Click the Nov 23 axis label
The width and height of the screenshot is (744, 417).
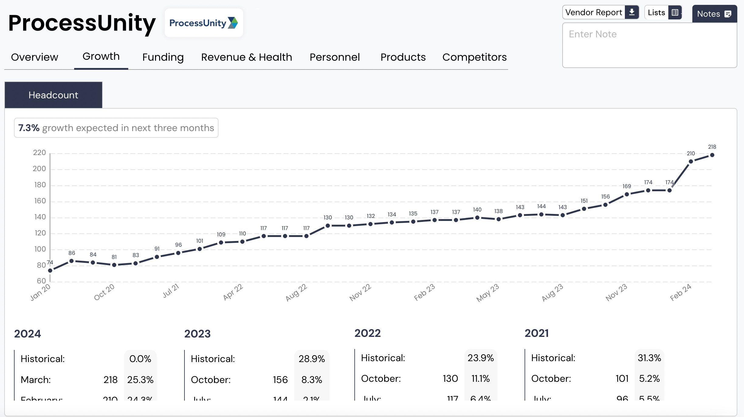(x=616, y=293)
